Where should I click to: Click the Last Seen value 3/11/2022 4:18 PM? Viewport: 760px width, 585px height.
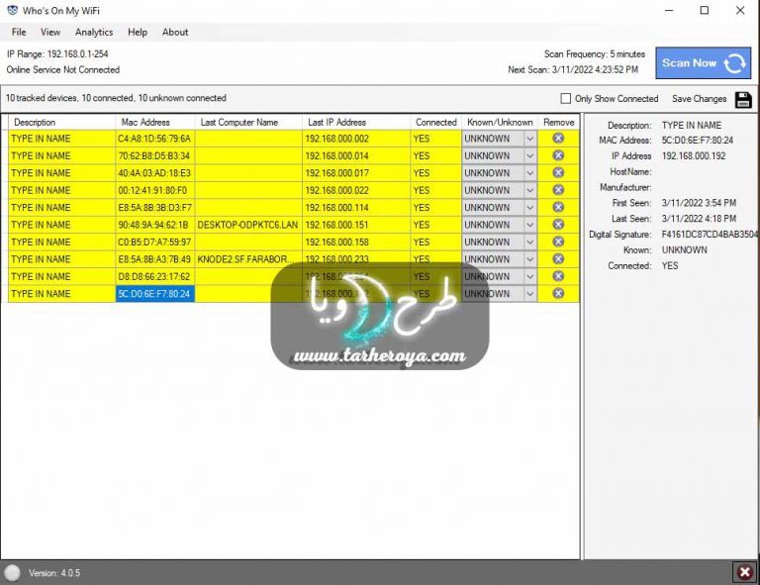pyautogui.click(x=699, y=218)
